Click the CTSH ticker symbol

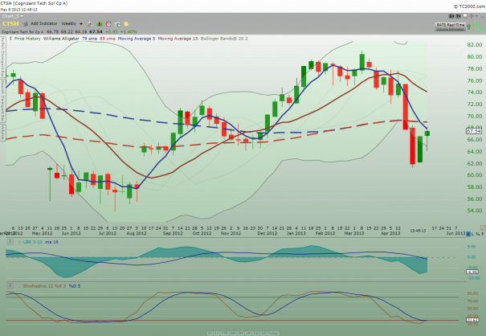pos(10,24)
